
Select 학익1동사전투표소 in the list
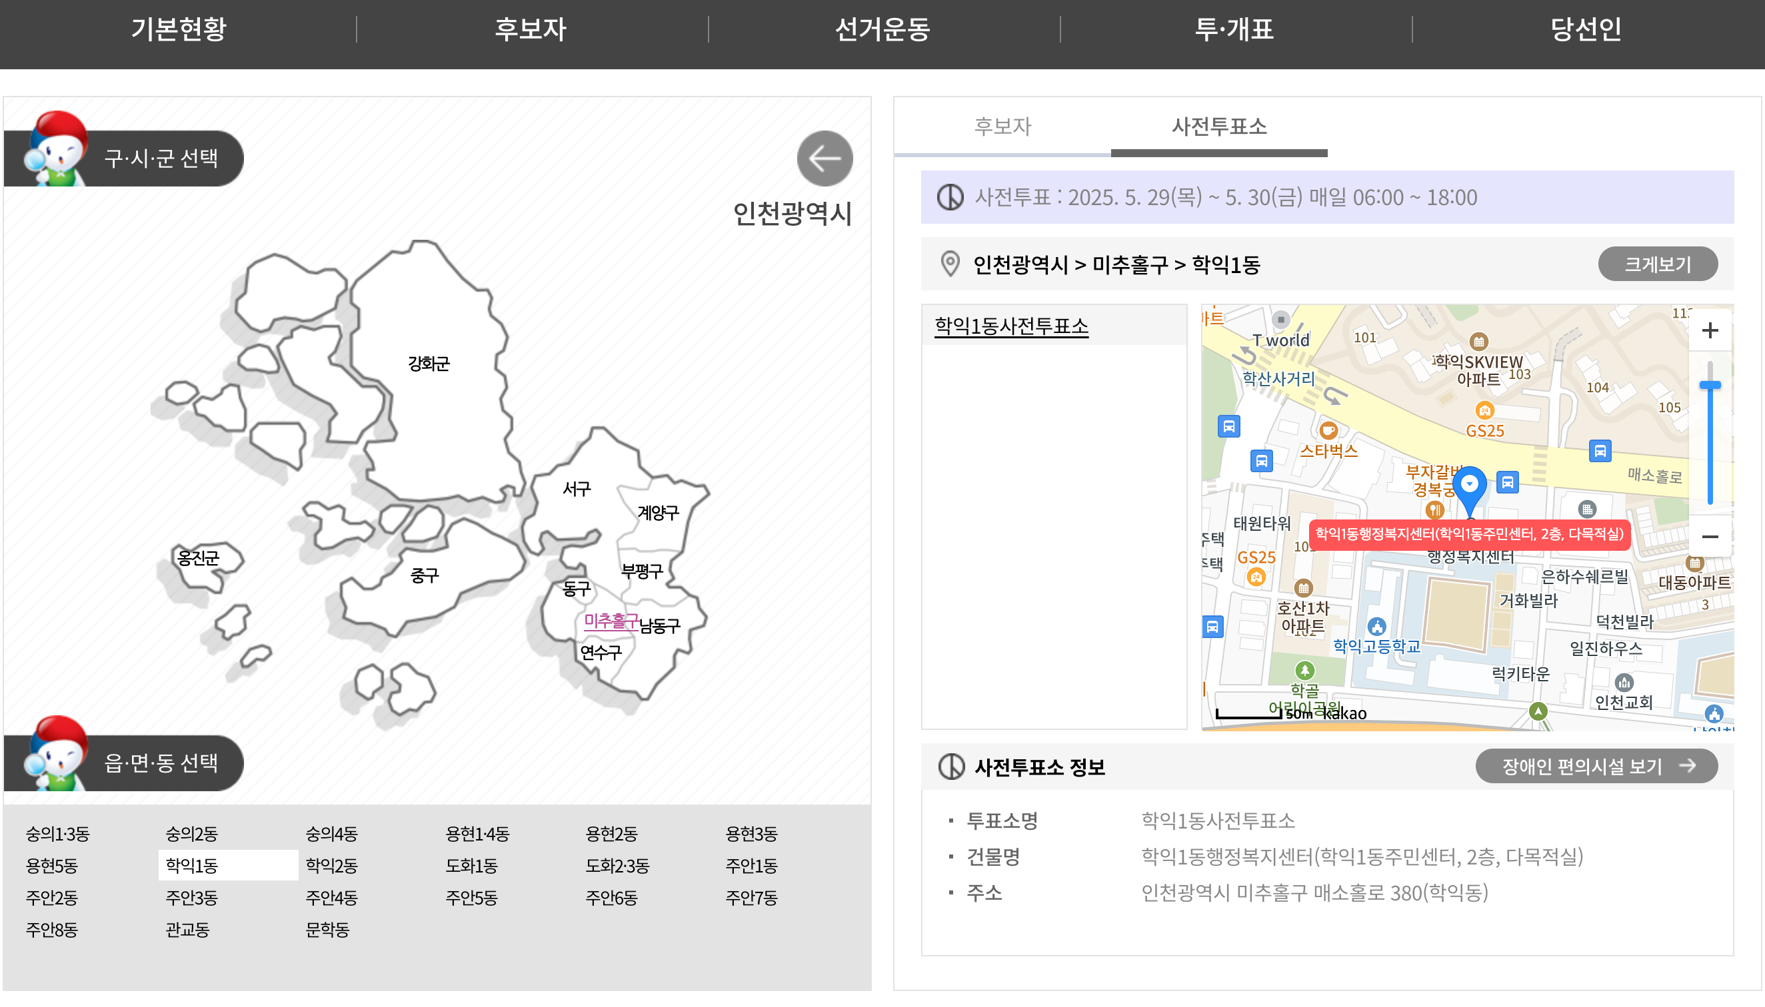pos(1011,326)
